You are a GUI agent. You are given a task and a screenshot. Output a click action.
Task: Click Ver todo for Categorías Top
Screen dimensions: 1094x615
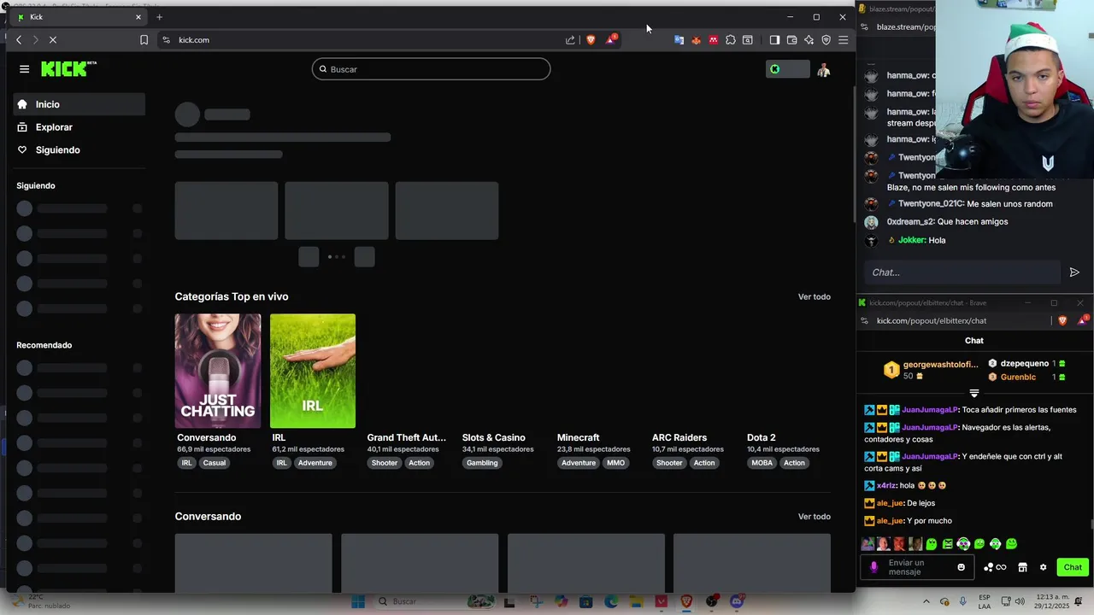click(x=815, y=296)
